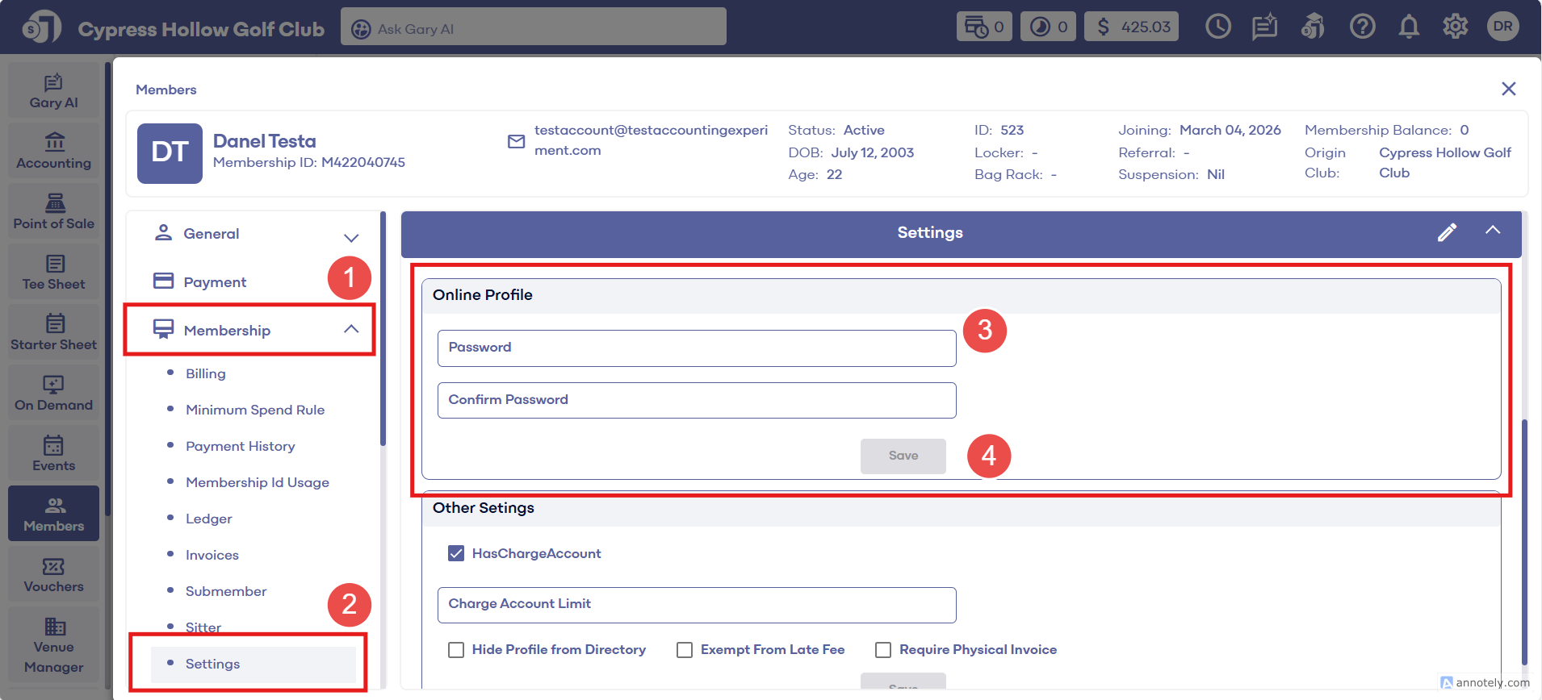Open the Ledger menu item

tap(208, 519)
